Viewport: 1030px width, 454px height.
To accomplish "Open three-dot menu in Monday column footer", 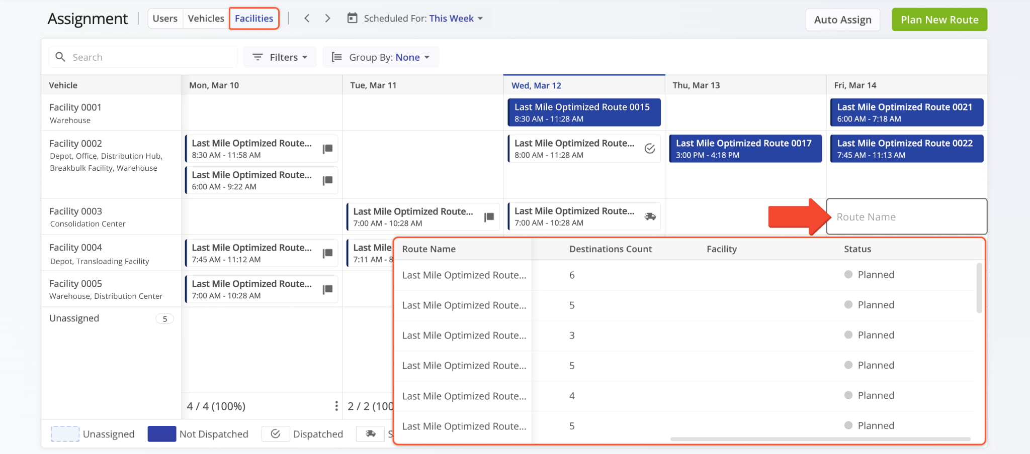I will (336, 406).
